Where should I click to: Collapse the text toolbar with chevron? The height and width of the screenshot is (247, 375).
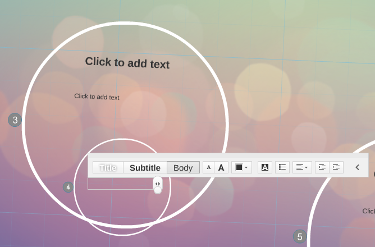357,167
